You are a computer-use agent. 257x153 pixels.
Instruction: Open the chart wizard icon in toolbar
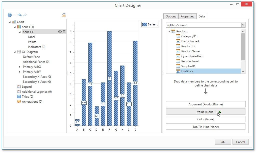click(64, 15)
